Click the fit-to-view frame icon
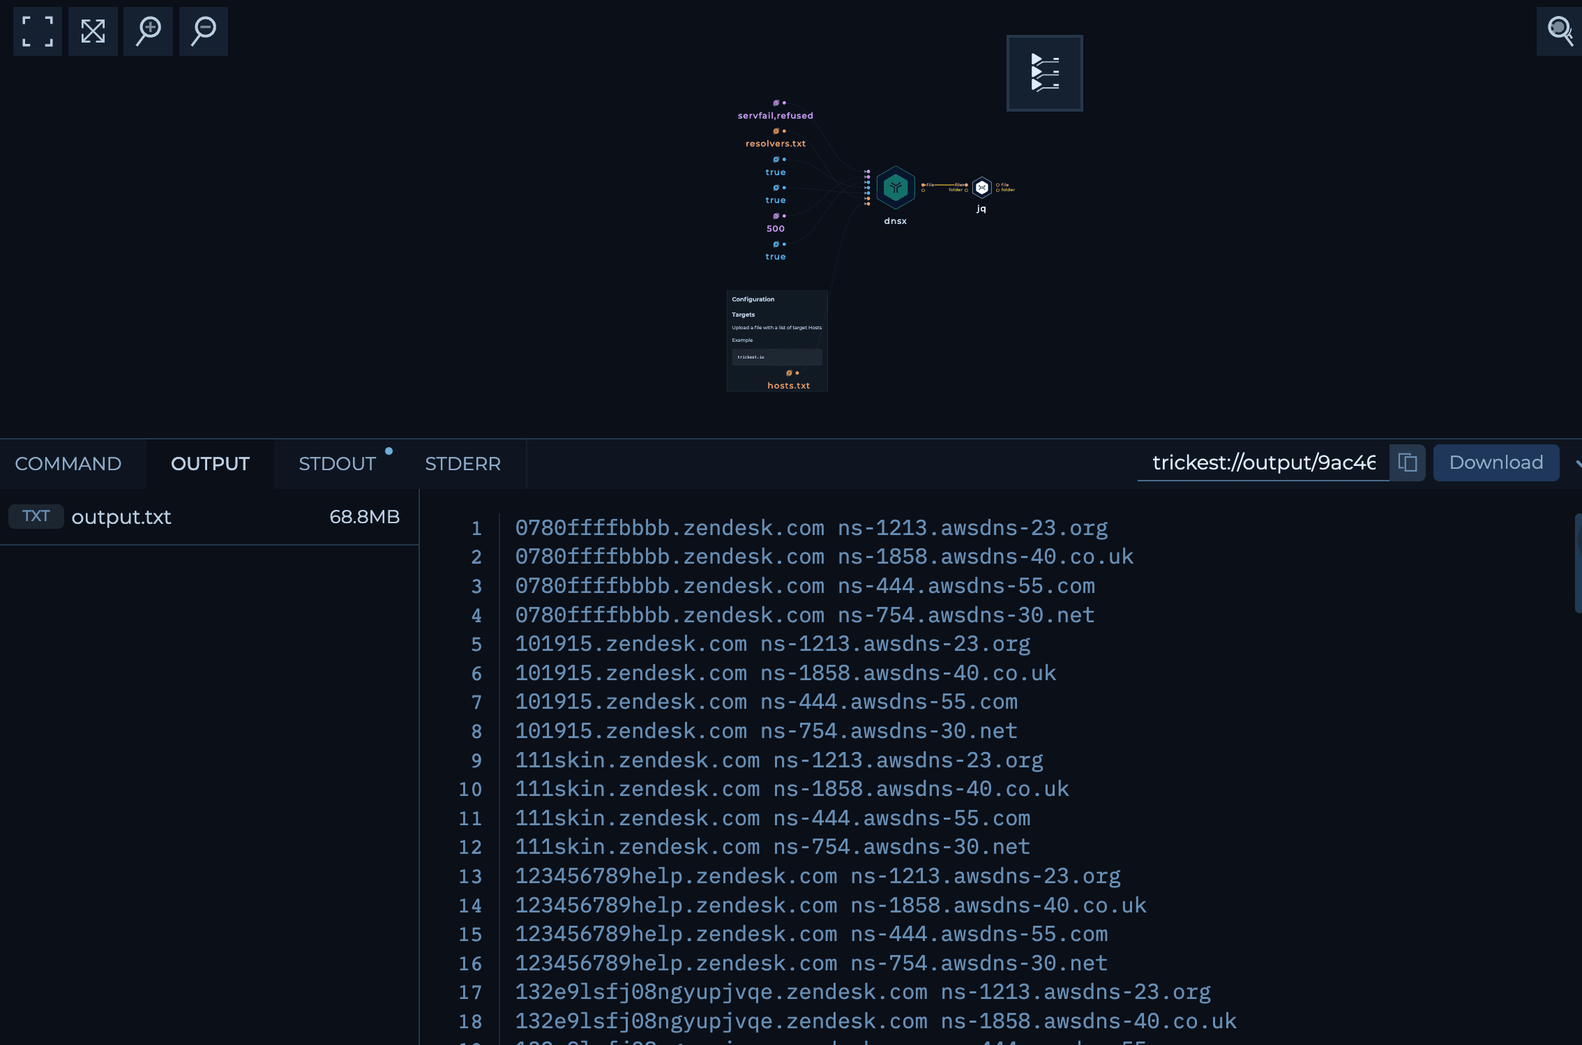Viewport: 1582px width, 1045px height. [x=38, y=31]
